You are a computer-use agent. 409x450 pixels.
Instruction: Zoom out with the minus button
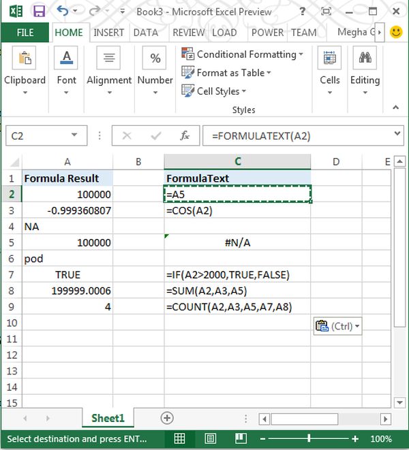pyautogui.click(x=262, y=438)
